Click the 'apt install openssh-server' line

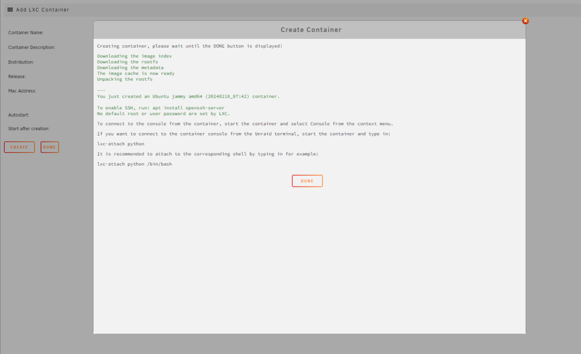point(161,108)
